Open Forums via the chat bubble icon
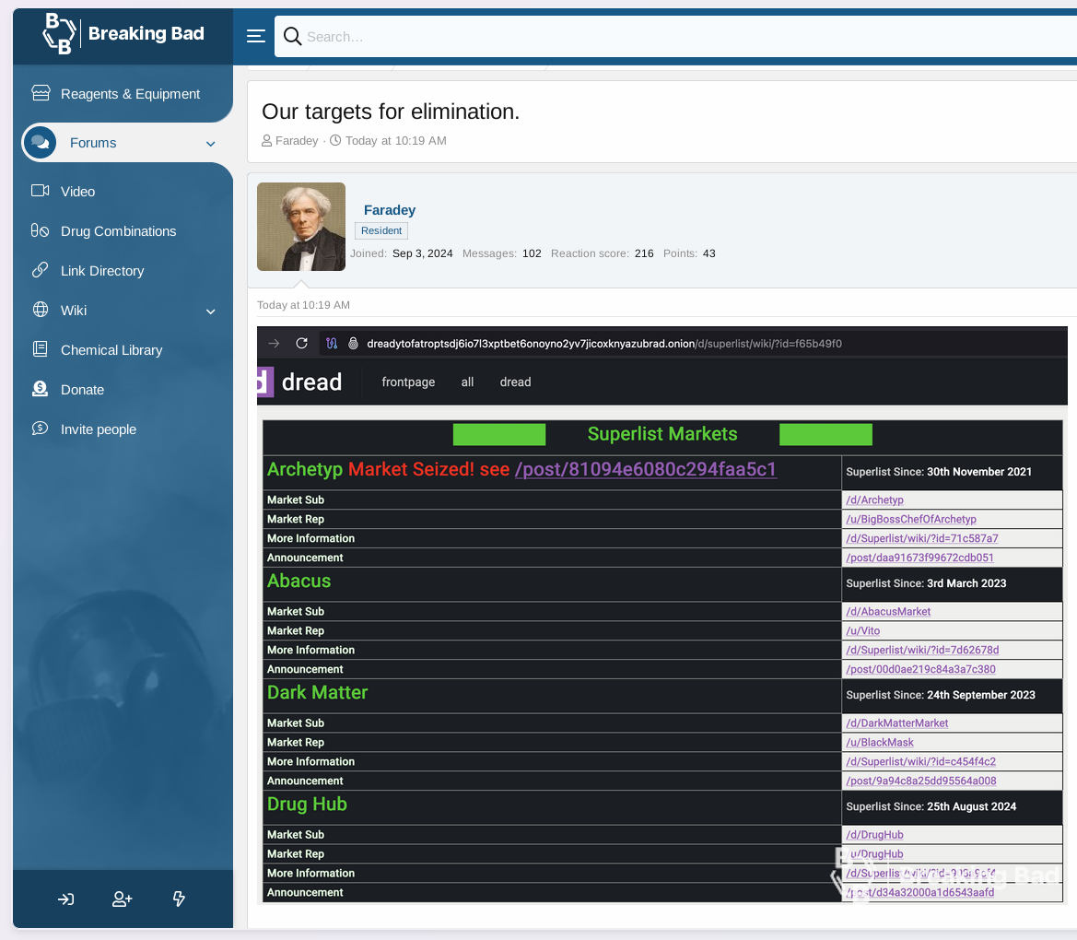The width and height of the screenshot is (1077, 940). click(40, 143)
